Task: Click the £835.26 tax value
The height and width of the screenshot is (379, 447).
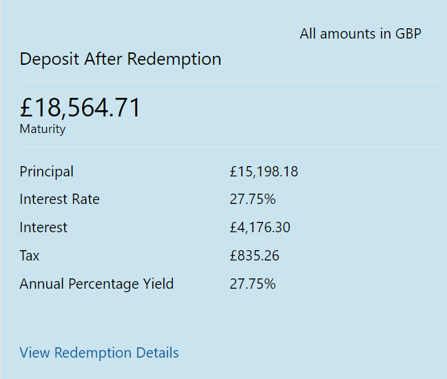Action: point(255,256)
